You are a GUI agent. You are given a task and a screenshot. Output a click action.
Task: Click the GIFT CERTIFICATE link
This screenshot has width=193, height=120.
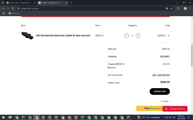click(x=161, y=75)
